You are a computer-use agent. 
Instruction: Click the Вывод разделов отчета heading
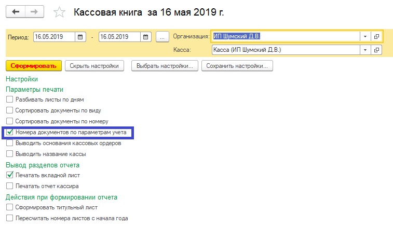[43, 165]
